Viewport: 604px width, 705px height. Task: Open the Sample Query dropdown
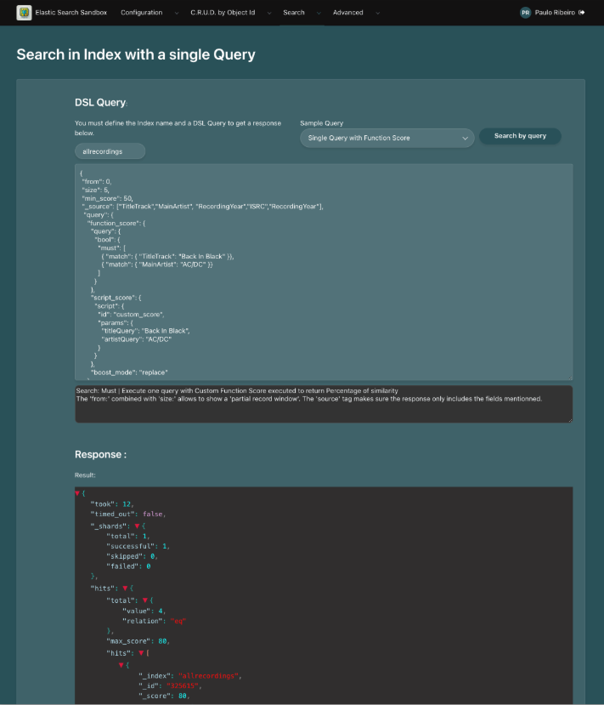[x=387, y=138]
